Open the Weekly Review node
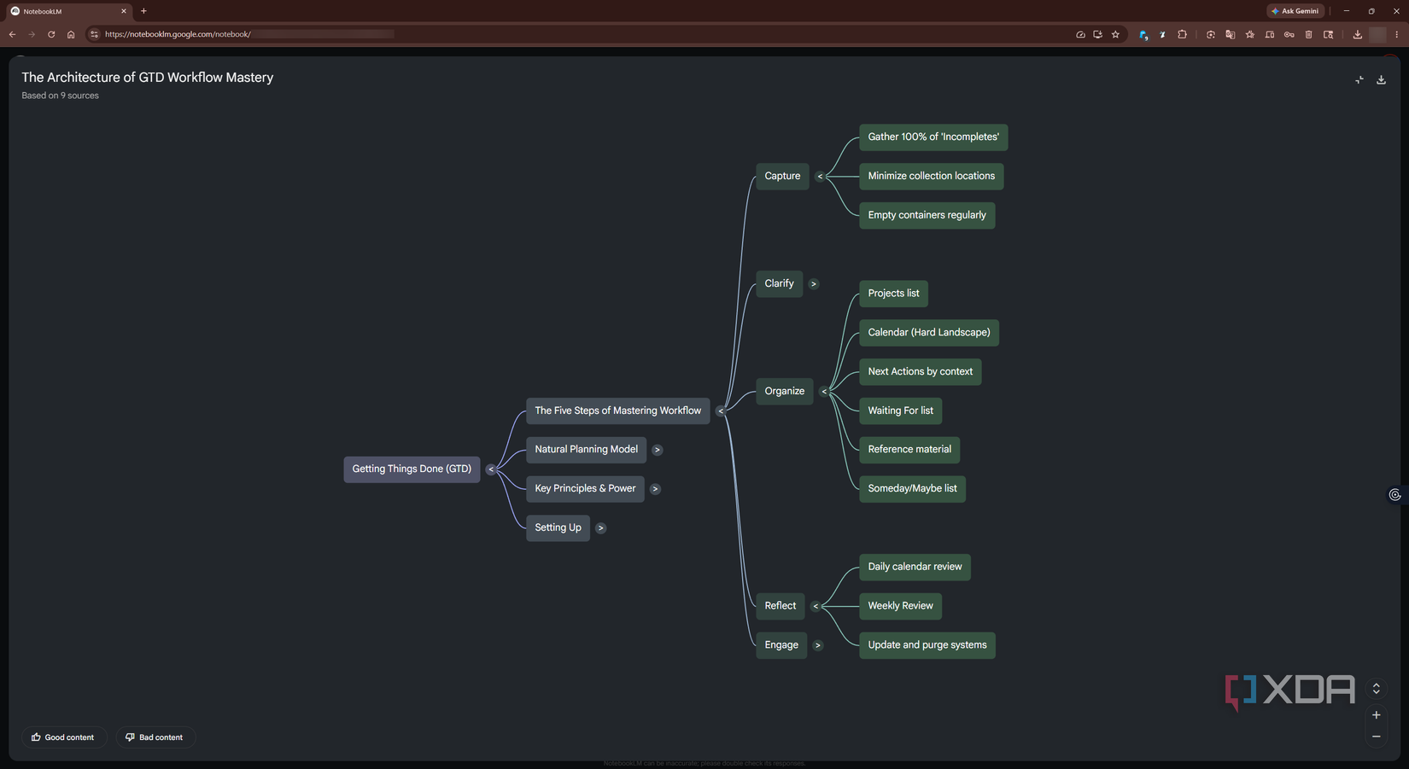Viewport: 1409px width, 769px height. pos(901,606)
